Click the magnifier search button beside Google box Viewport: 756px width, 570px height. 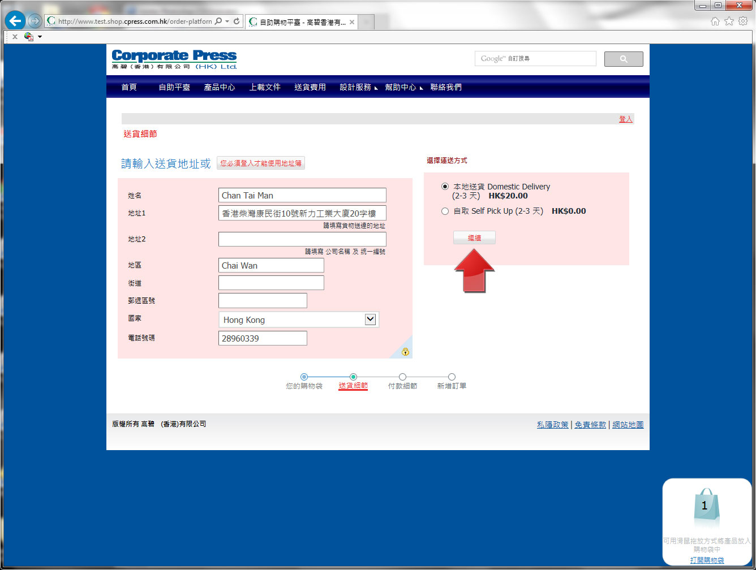coord(624,59)
